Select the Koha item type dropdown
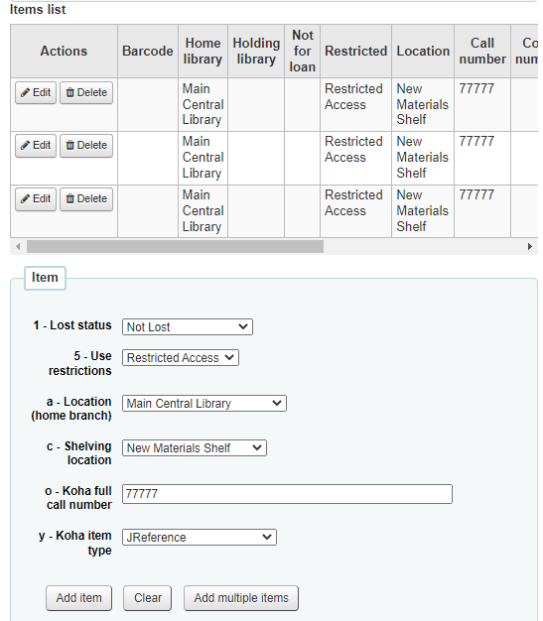543x621 pixels. [200, 538]
